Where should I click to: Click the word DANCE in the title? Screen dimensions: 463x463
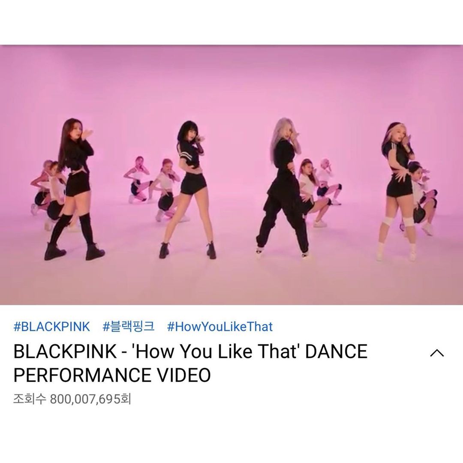click(336, 351)
